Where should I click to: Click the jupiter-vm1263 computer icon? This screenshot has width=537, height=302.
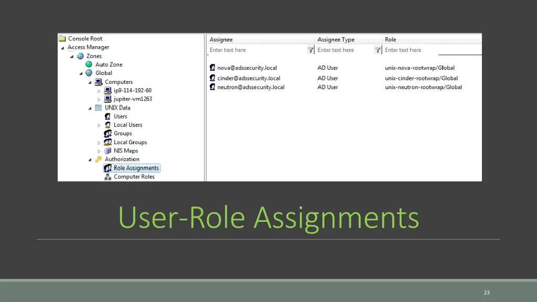pos(108,99)
